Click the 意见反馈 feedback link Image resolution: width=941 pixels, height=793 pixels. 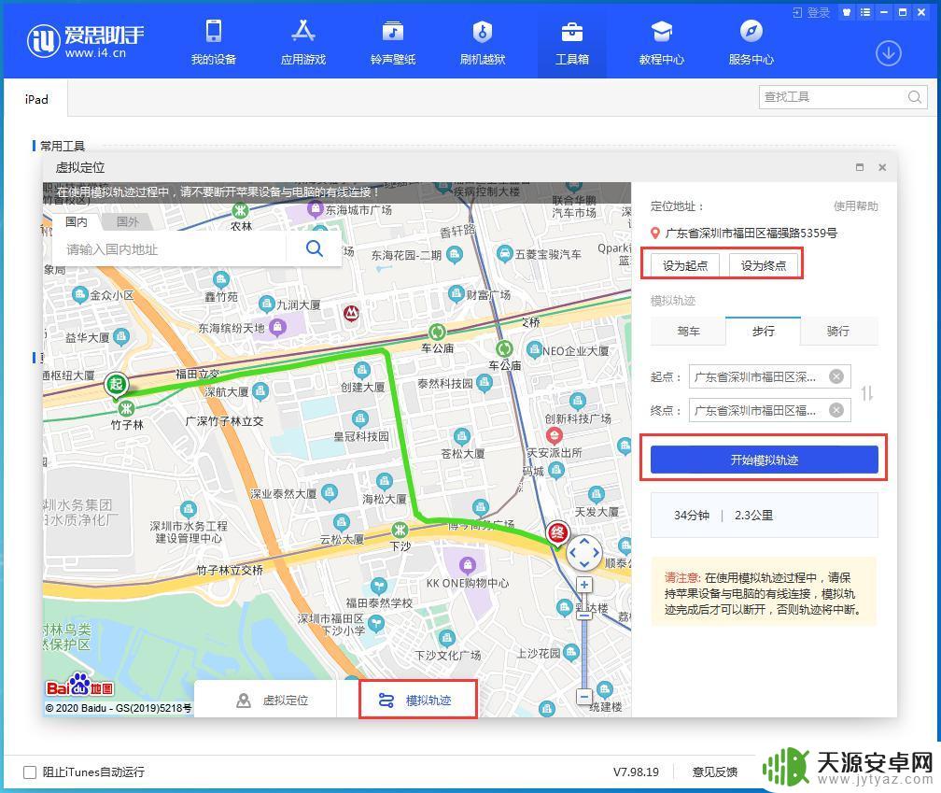(x=714, y=772)
